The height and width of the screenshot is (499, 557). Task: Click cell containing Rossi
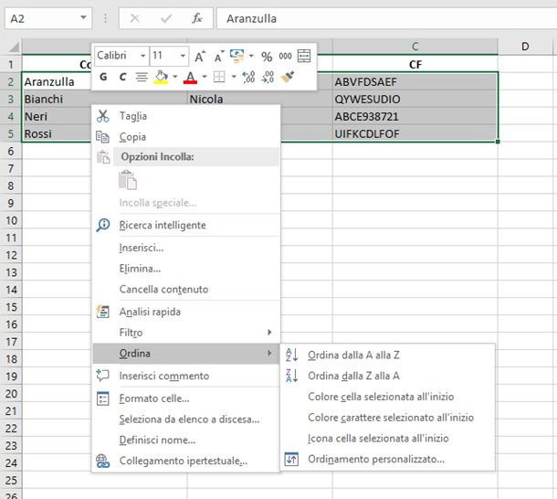tap(57, 133)
